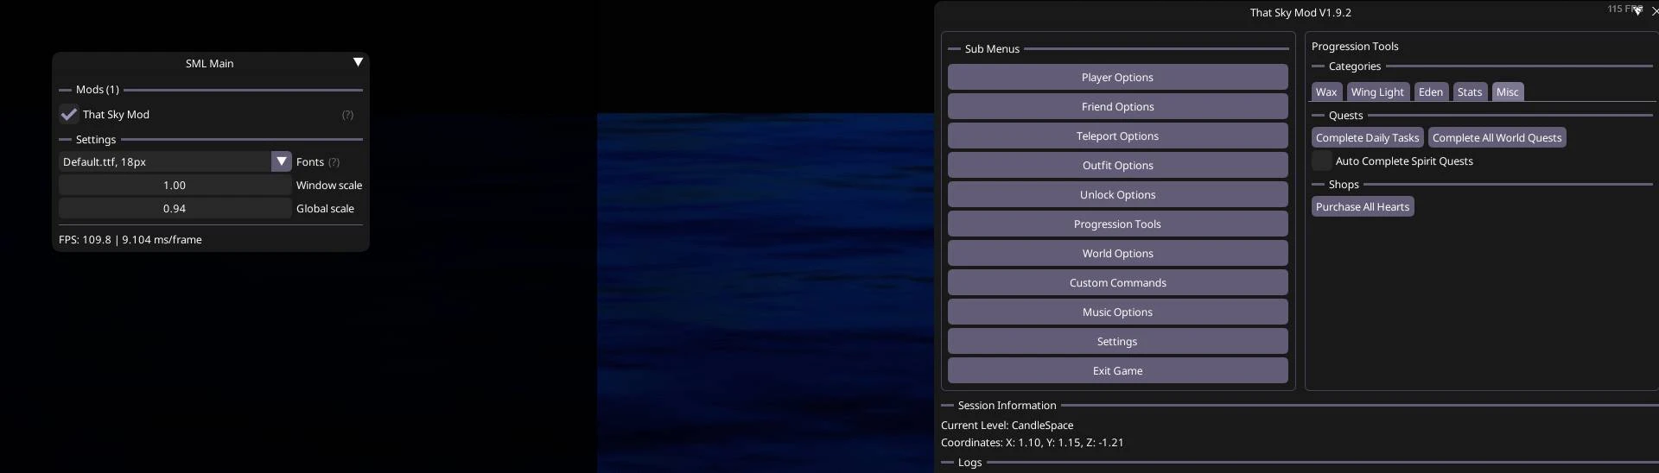Open World Options sub menu
Image resolution: width=1659 pixels, height=473 pixels.
click(1117, 253)
